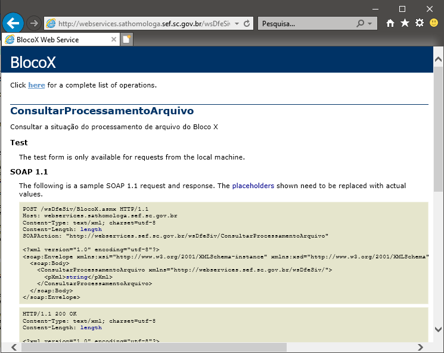
Task: Click the 'Host: webservices.sathomologa.sef.sc.gov.br' line
Action: click(x=100, y=216)
